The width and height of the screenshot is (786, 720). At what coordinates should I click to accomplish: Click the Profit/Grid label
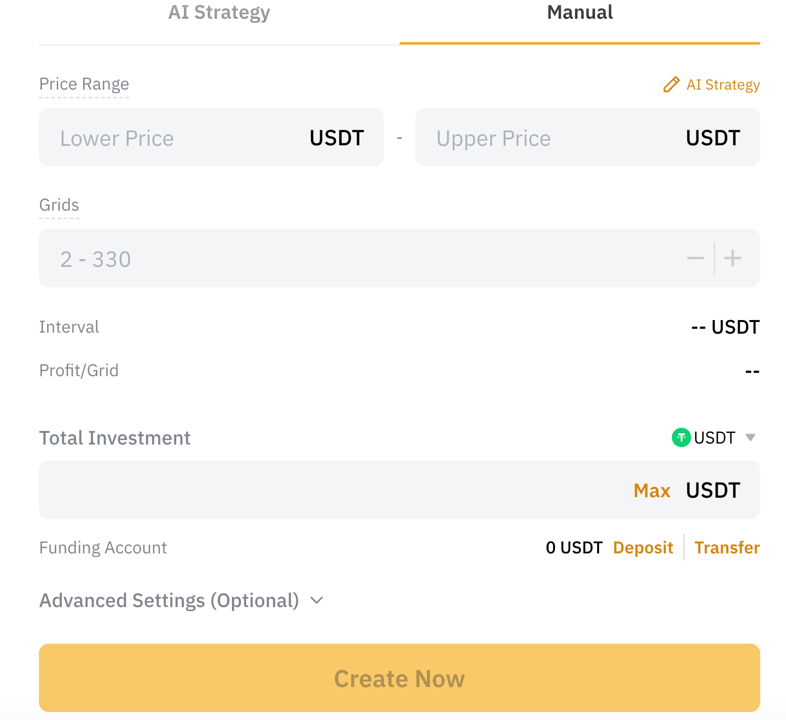click(x=79, y=371)
